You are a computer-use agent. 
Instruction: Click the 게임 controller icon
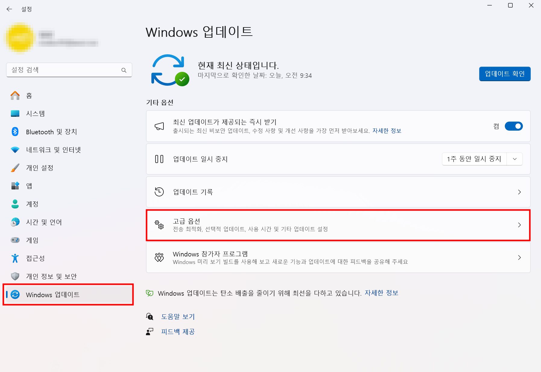(x=15, y=240)
